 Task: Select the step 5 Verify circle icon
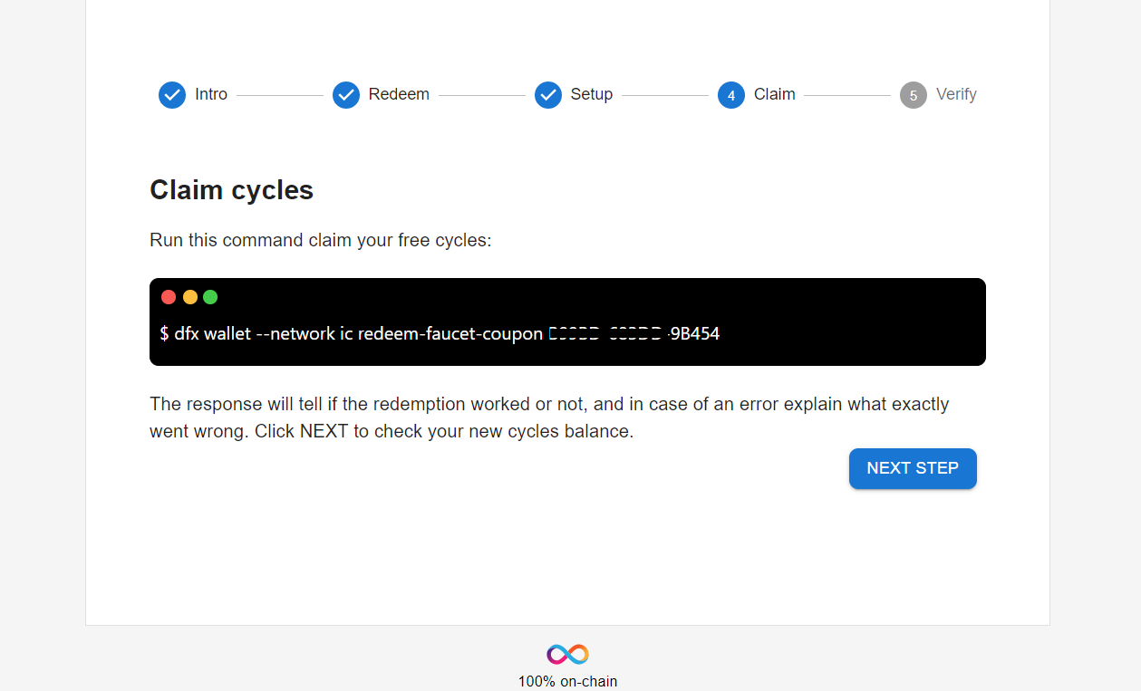point(914,95)
